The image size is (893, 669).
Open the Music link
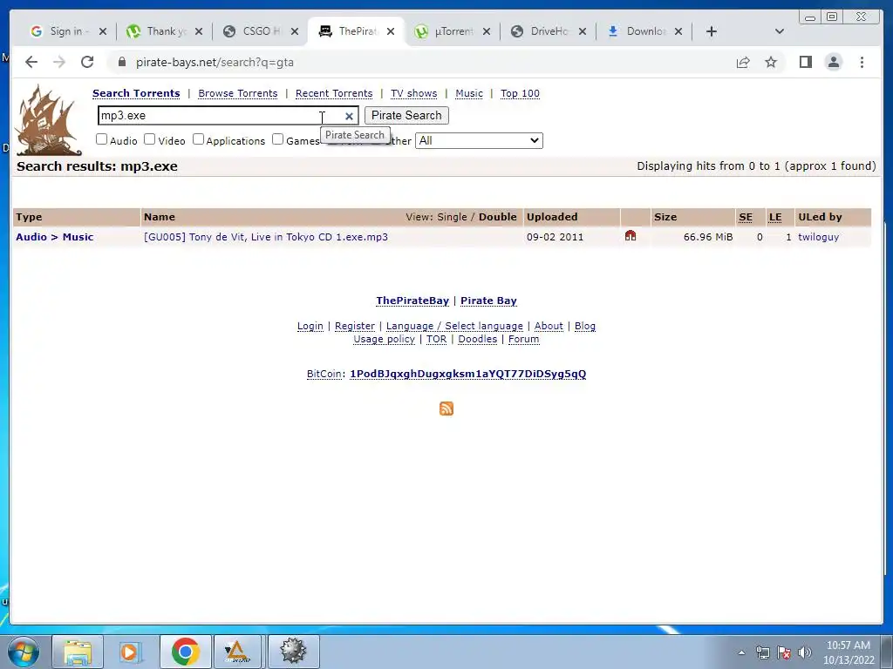(x=469, y=93)
